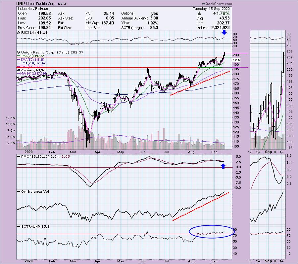Screen dimensions: 298x264
Task: Click the 2.5M volume axis label
Action: pyautogui.click(x=11, y=143)
